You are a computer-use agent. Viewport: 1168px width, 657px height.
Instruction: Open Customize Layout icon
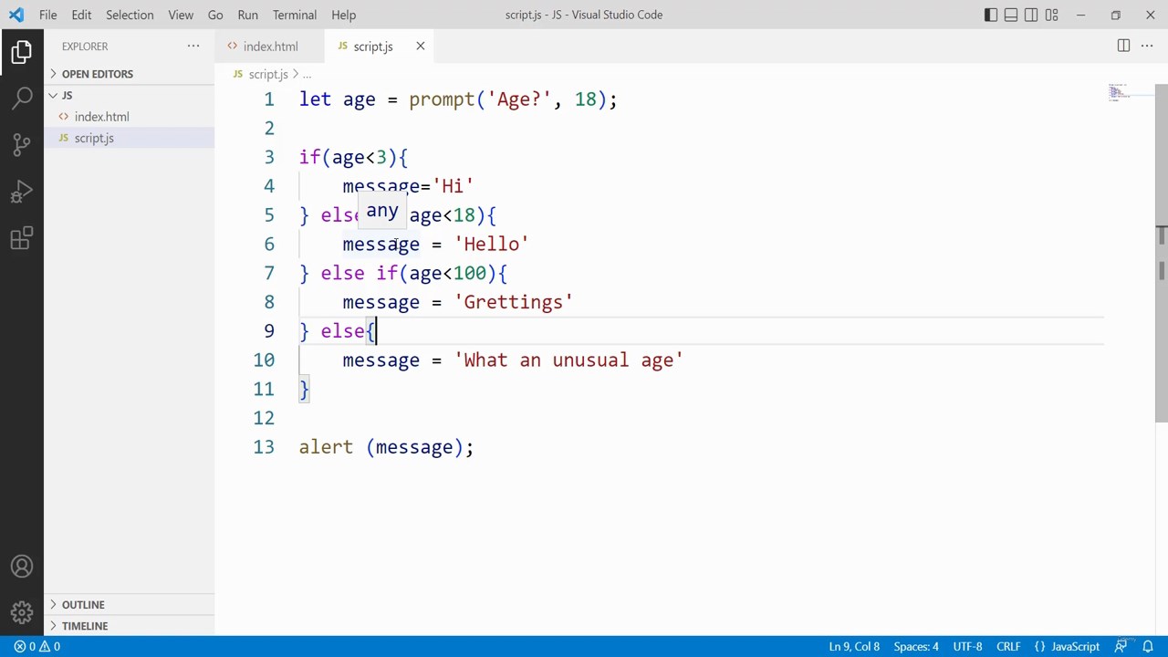tap(1051, 15)
